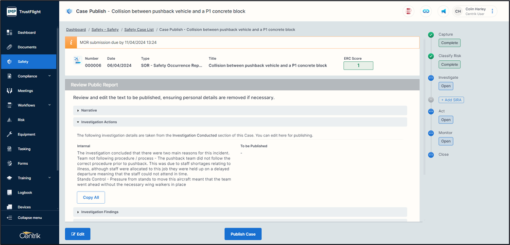
Task: Click the Publish Case button
Action: (x=243, y=234)
